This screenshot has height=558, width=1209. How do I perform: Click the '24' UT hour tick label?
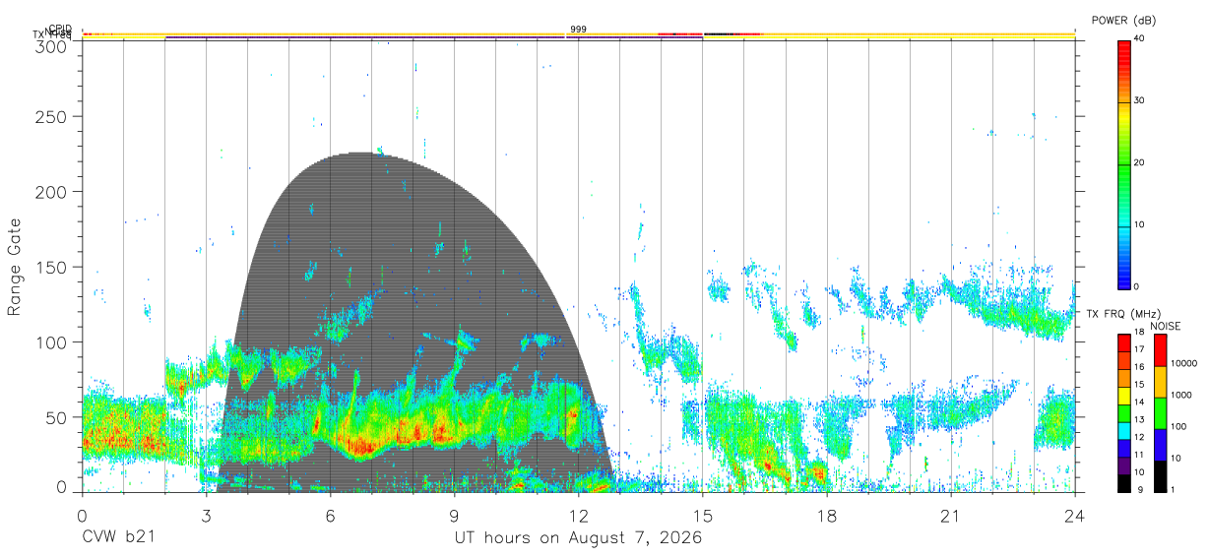(1075, 516)
